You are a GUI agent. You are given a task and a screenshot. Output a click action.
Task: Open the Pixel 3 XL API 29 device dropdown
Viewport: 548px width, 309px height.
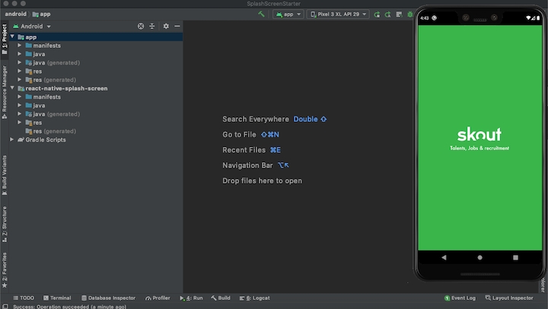[338, 14]
